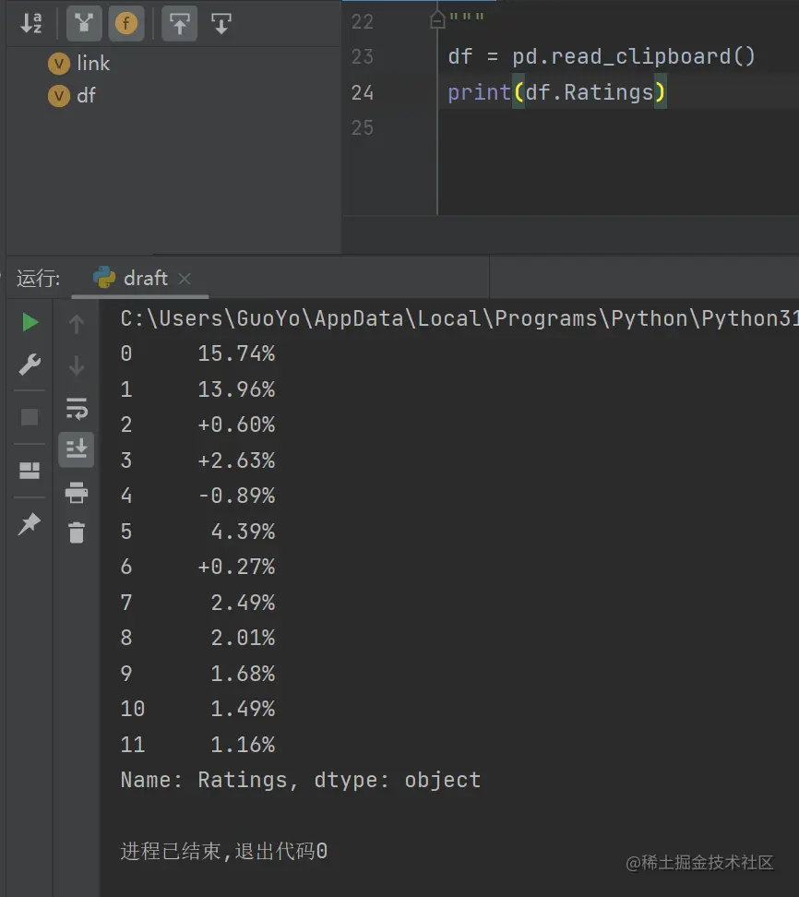Click output value +0.60%

coord(237,425)
